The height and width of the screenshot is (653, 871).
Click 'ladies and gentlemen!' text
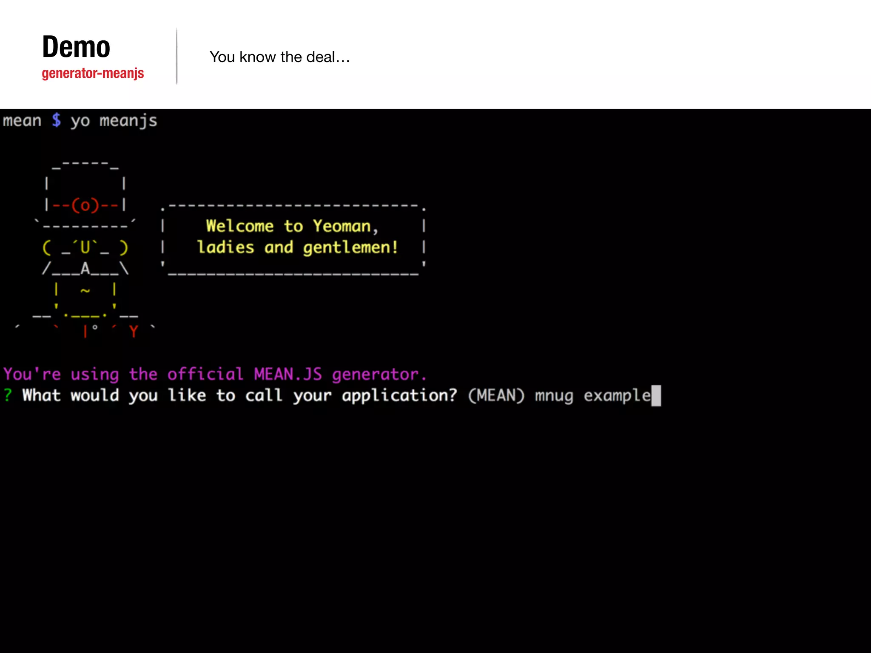(297, 247)
